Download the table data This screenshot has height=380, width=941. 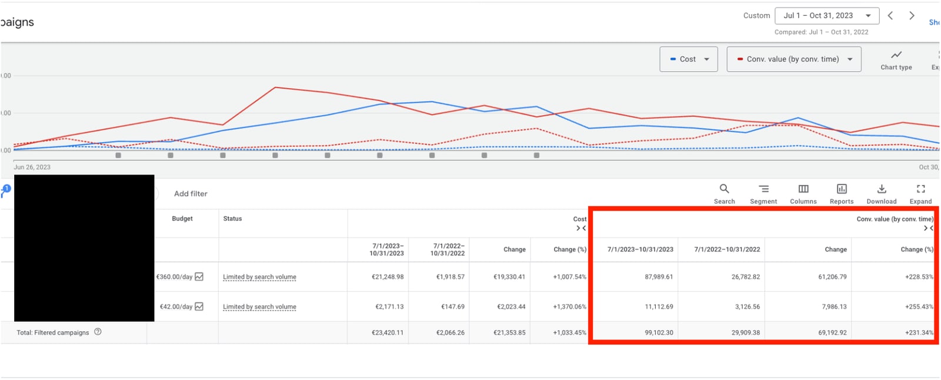pos(882,194)
